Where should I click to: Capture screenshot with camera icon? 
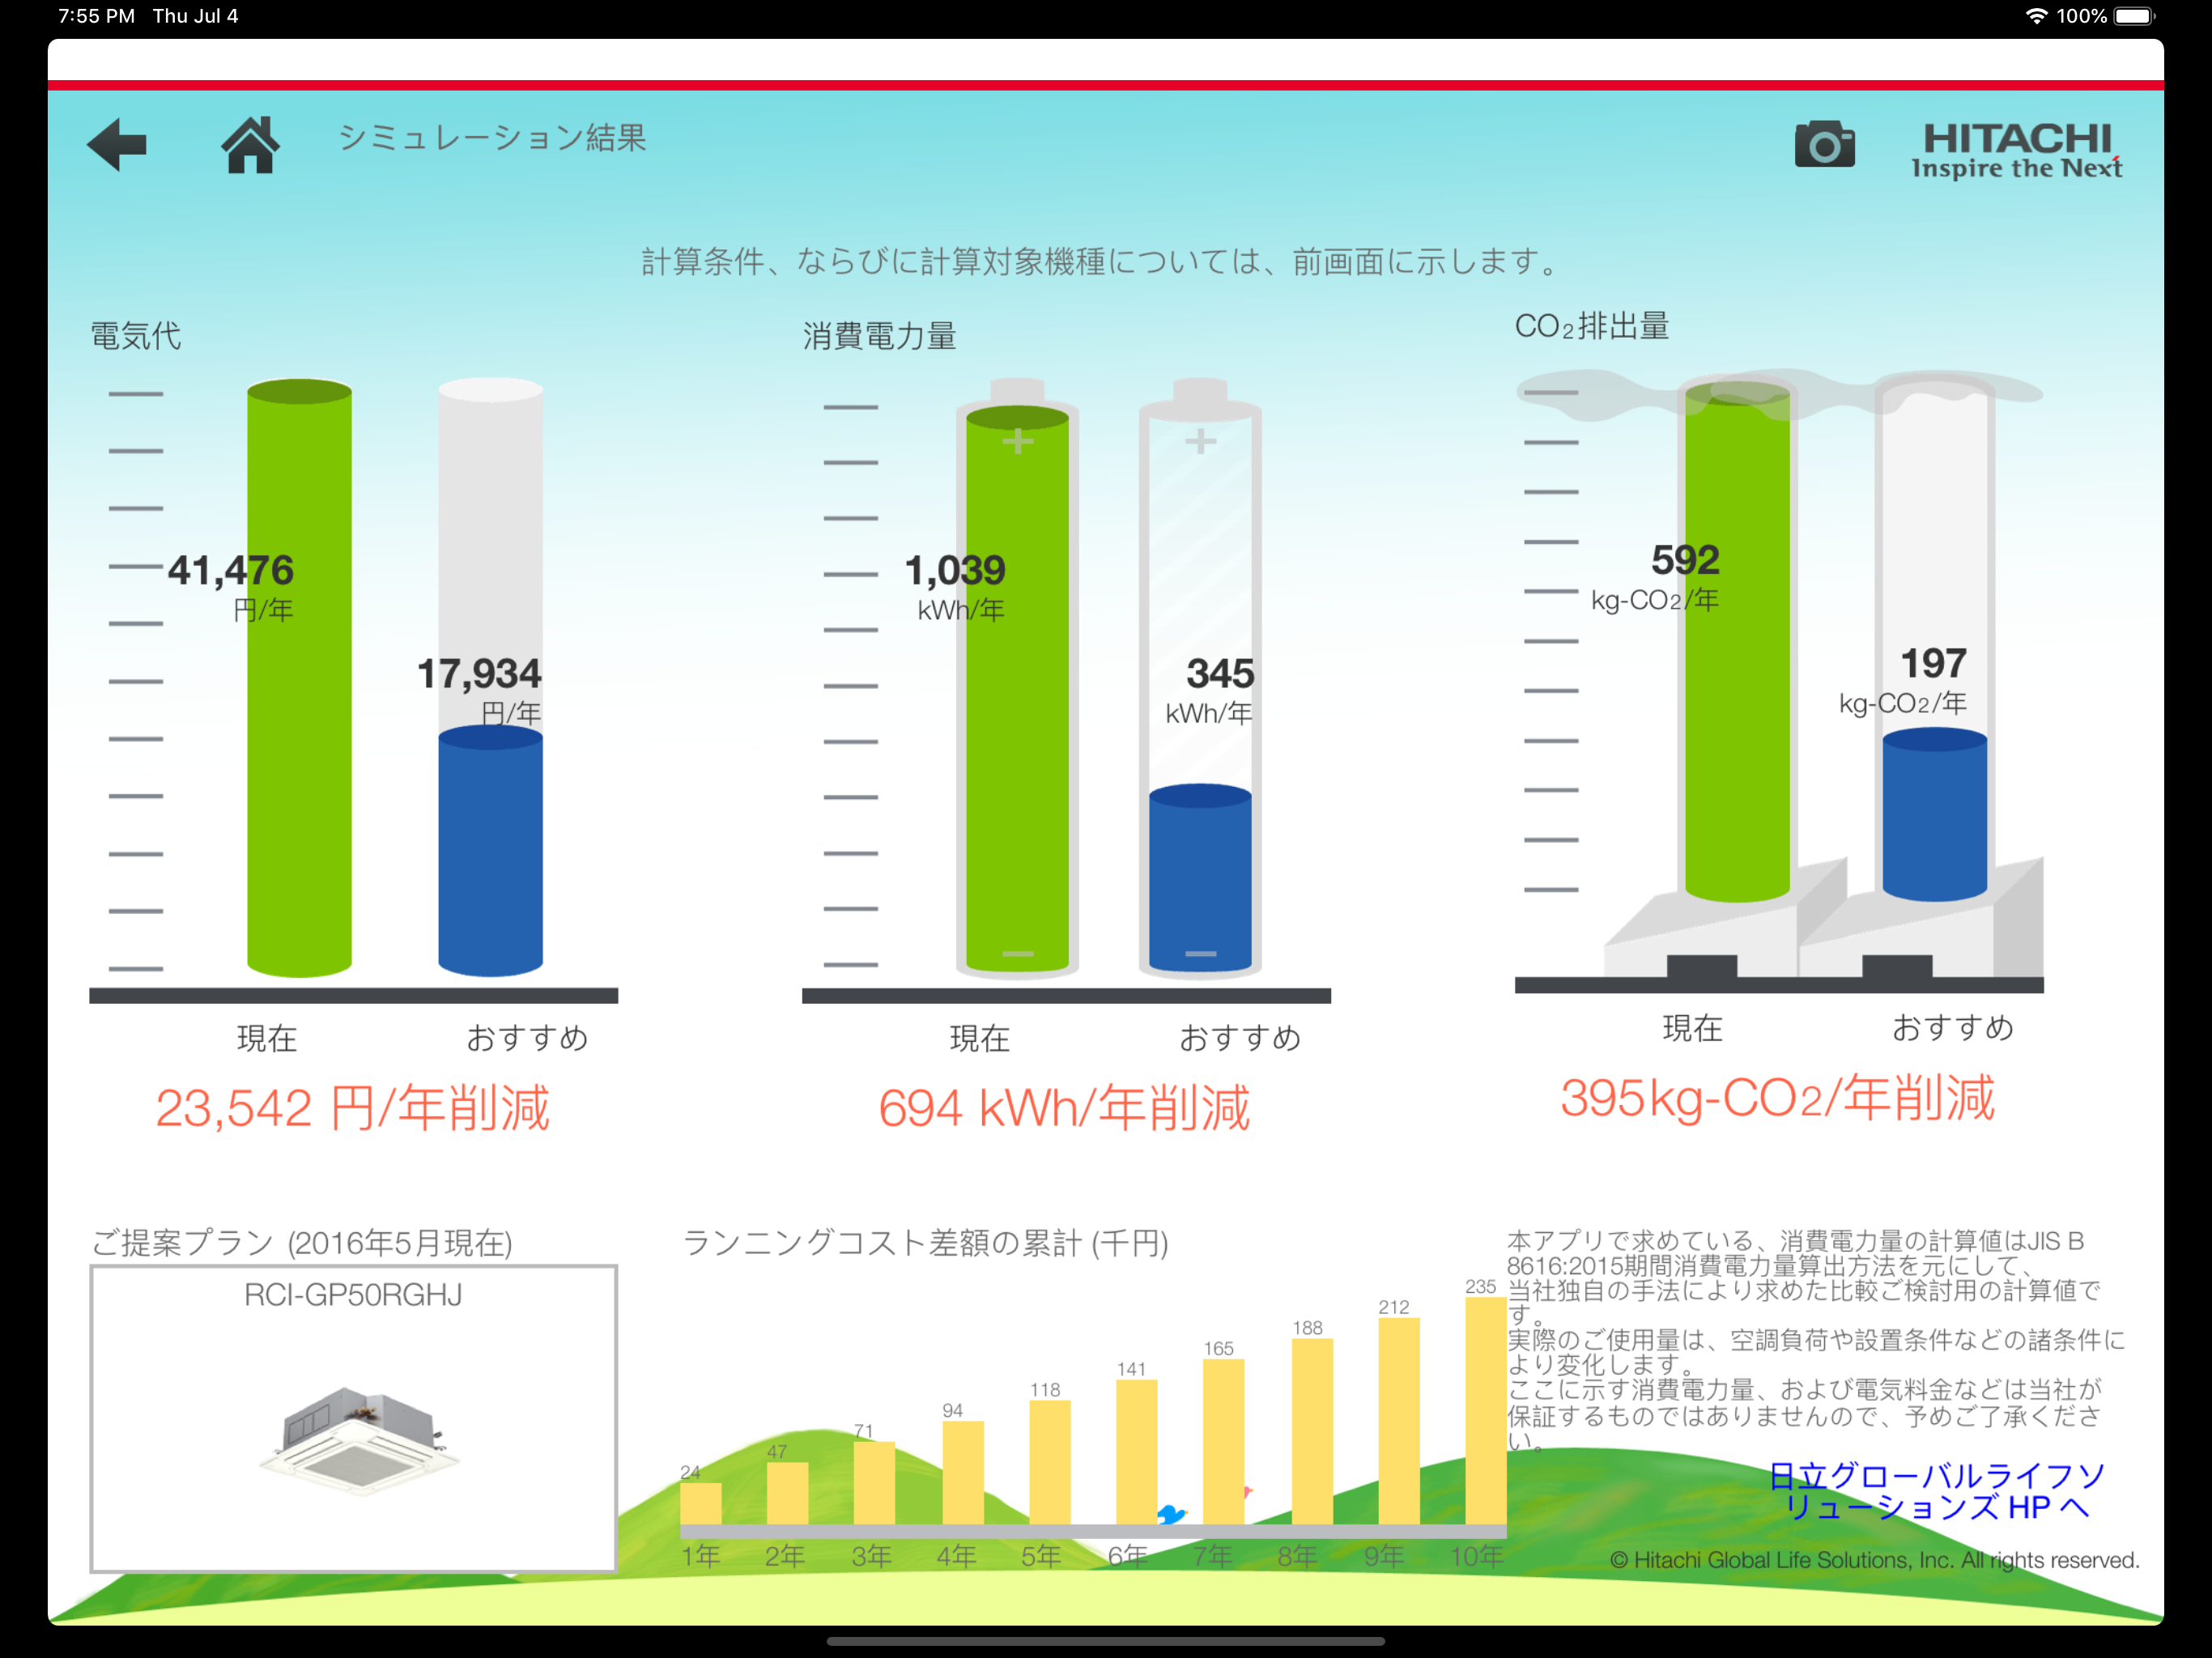click(1824, 145)
